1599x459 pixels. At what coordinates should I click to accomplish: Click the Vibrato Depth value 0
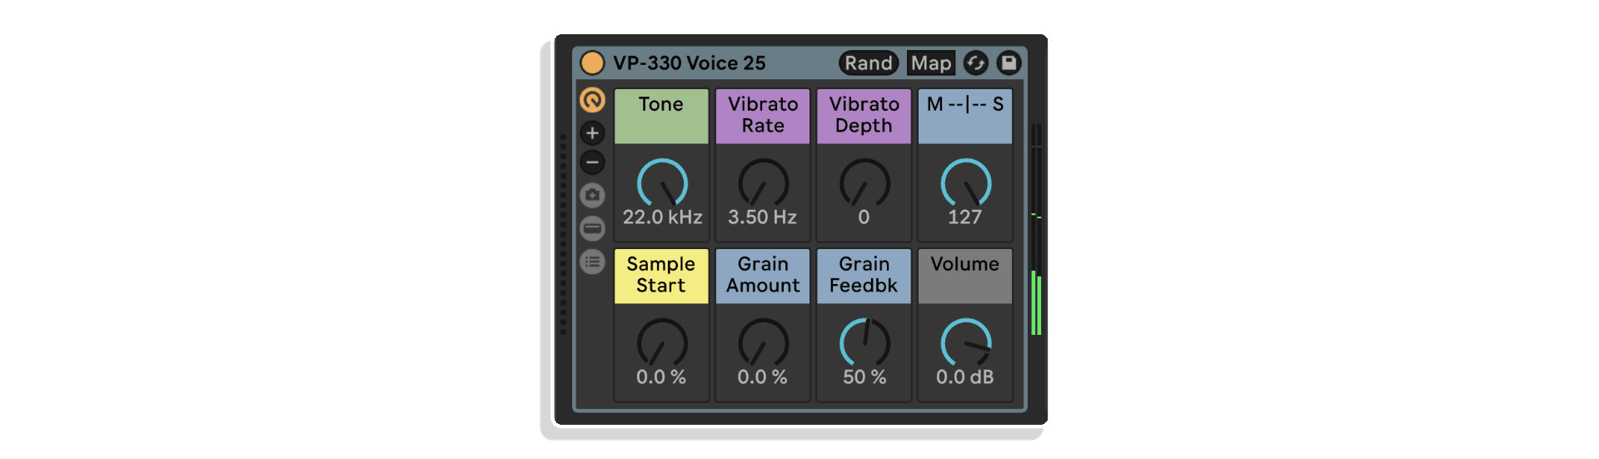coord(864,217)
